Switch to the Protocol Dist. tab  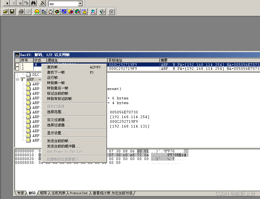pos(79,193)
